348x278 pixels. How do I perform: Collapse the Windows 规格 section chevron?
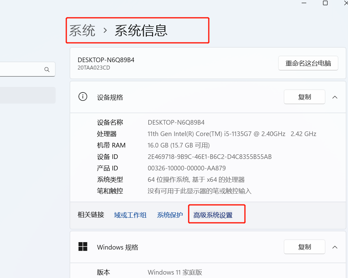tap(335, 247)
